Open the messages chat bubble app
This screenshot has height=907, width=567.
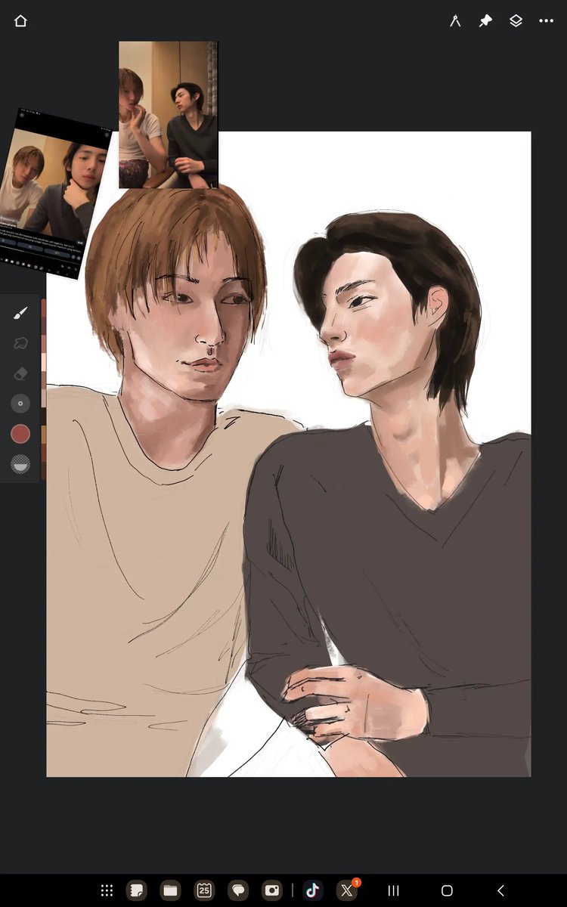238,890
